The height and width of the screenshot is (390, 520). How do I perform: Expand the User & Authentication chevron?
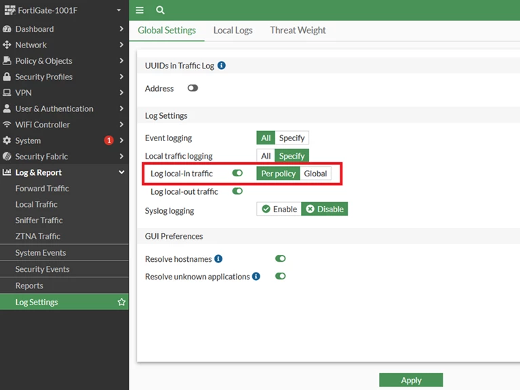121,109
